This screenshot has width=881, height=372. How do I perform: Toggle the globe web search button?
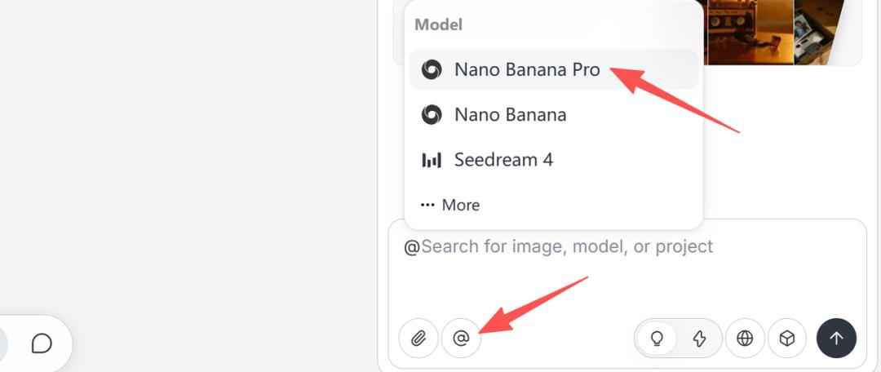745,338
